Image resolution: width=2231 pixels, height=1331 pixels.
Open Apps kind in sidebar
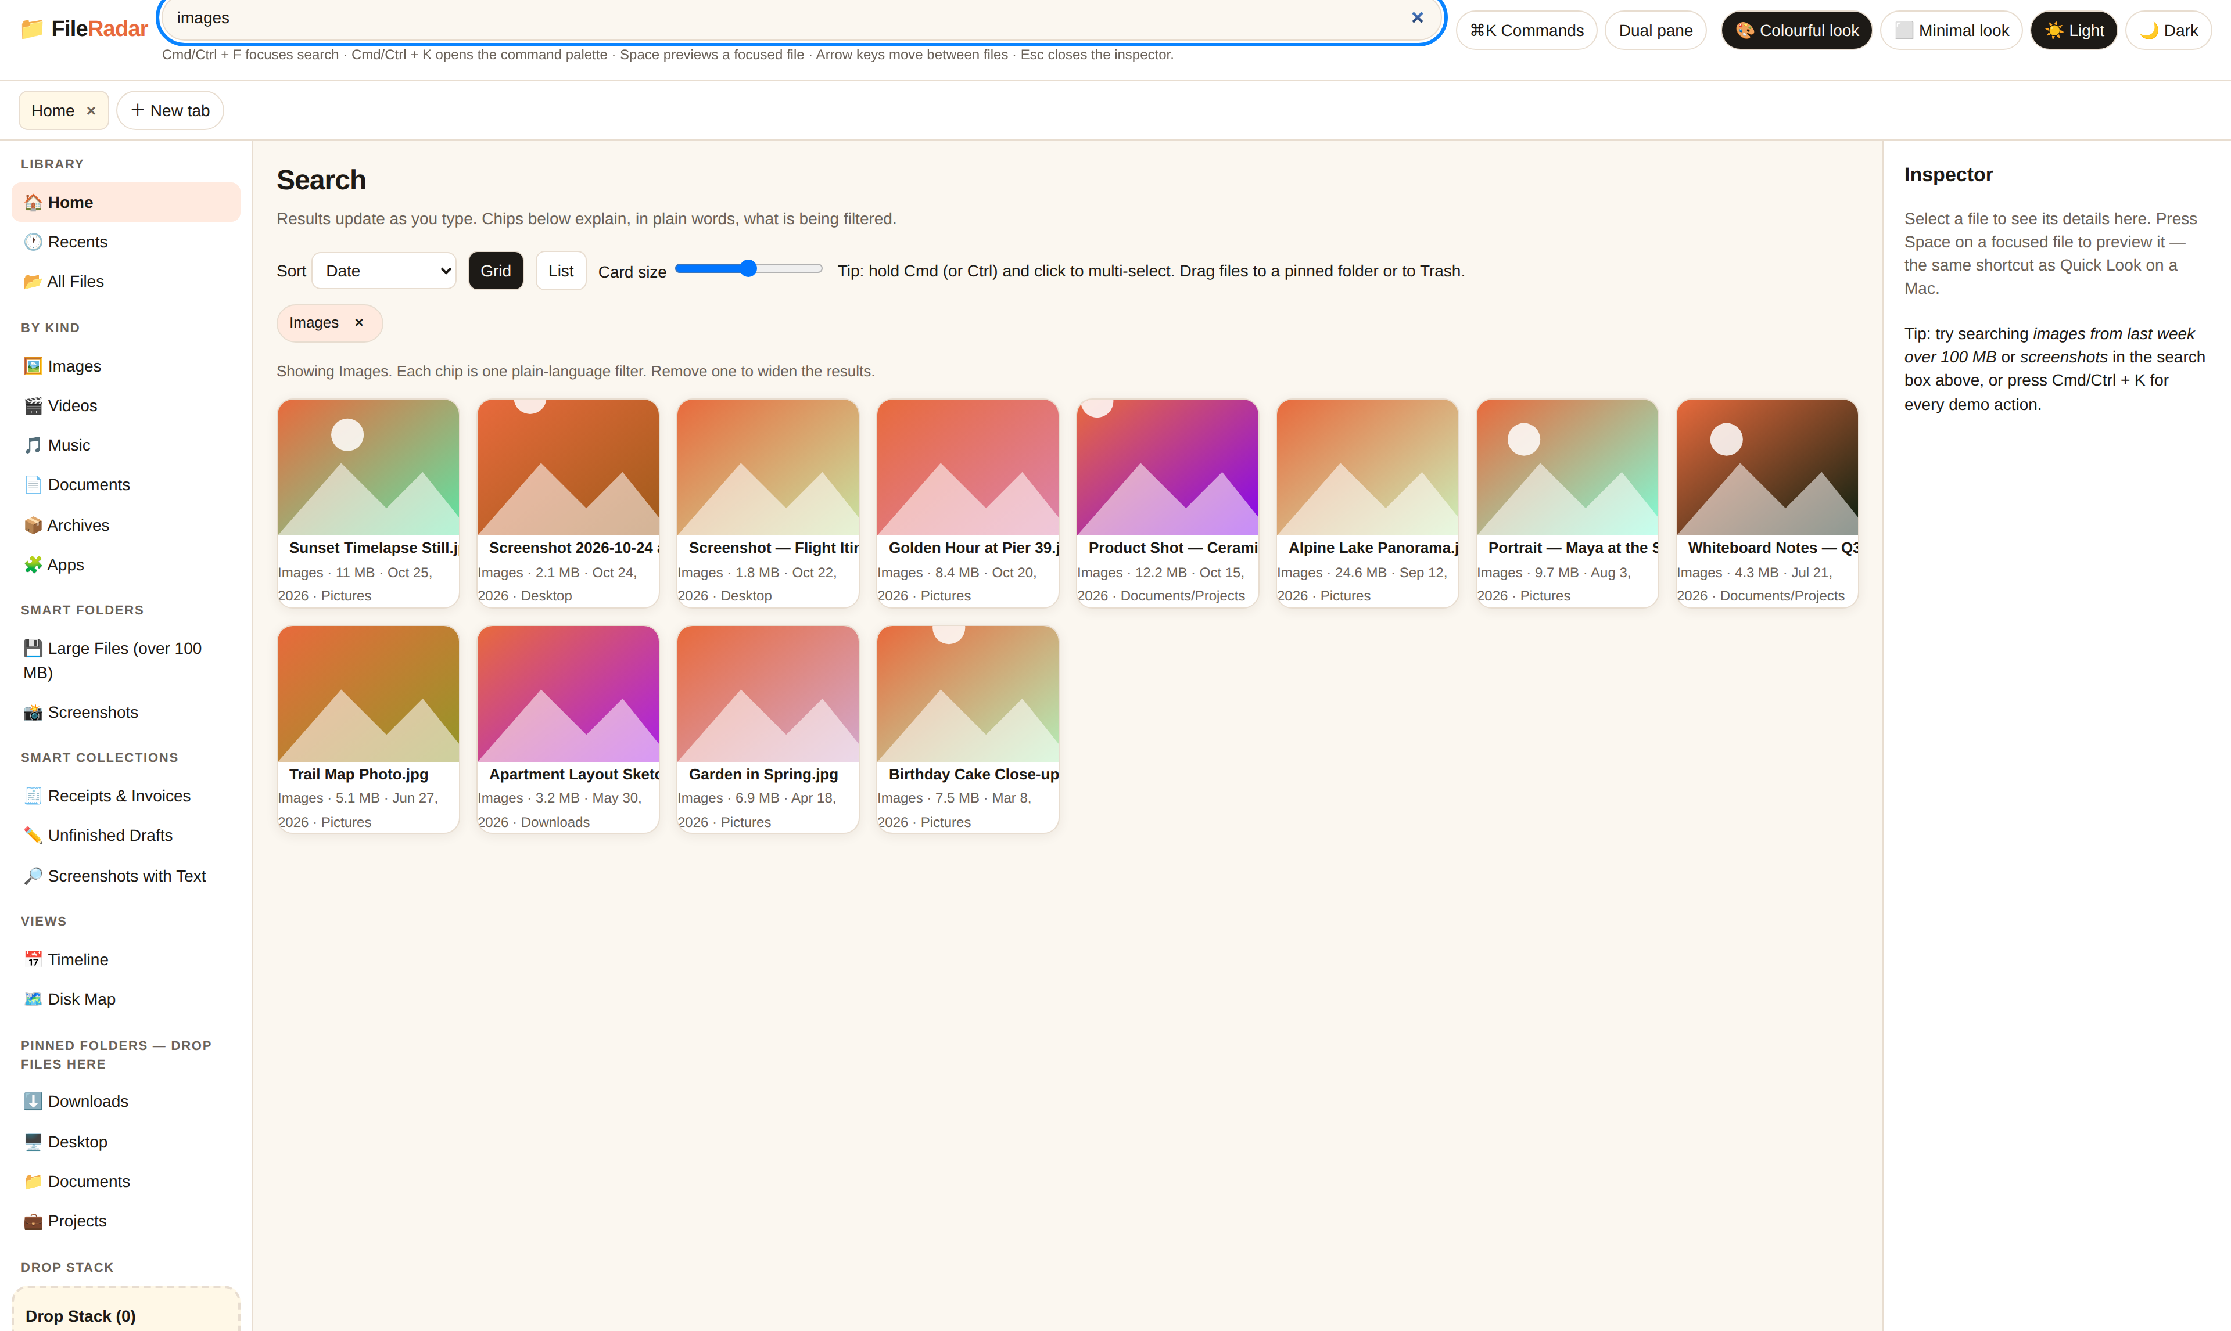coord(125,564)
